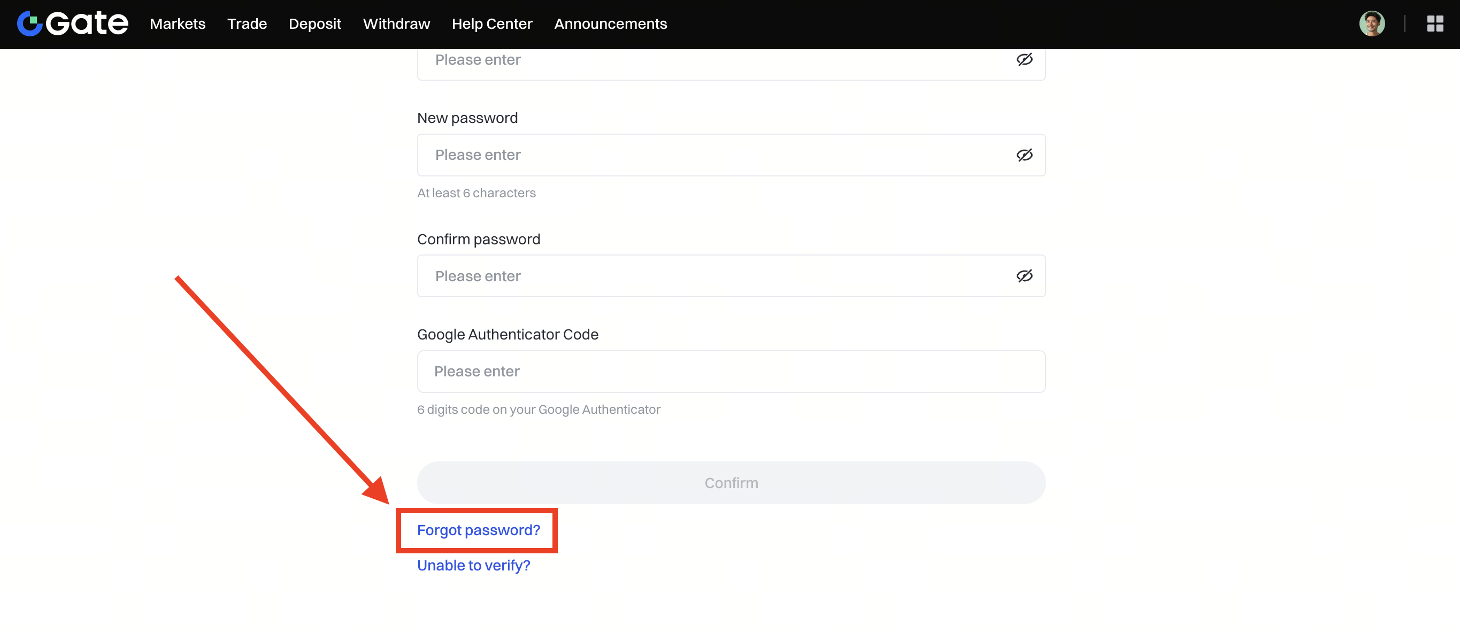This screenshot has height=633, width=1460.
Task: Visit the Help Center
Action: [x=491, y=24]
